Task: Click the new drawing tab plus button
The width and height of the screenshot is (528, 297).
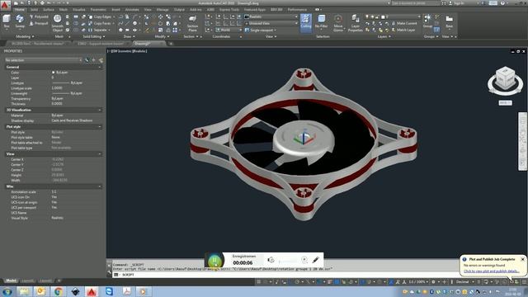Action: 171,44
